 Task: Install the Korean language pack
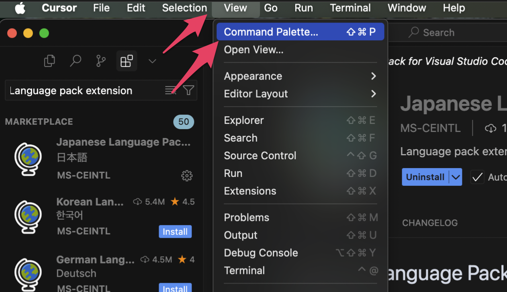click(175, 232)
